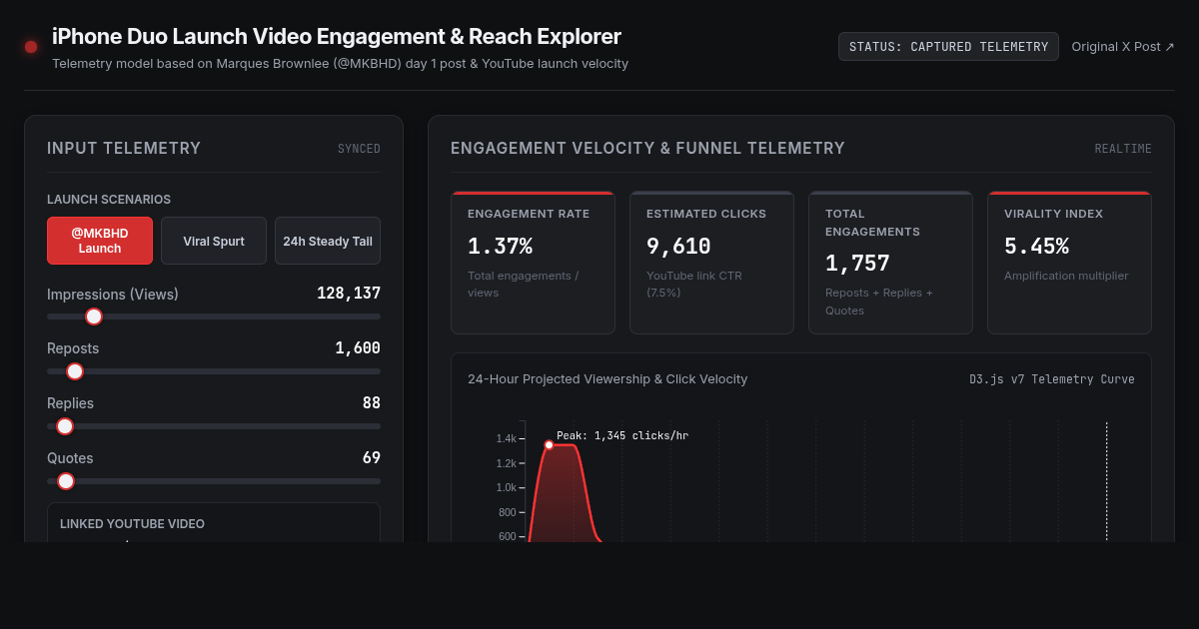Click the 1,757 total engagements value
1199x629 pixels.
[x=857, y=264]
